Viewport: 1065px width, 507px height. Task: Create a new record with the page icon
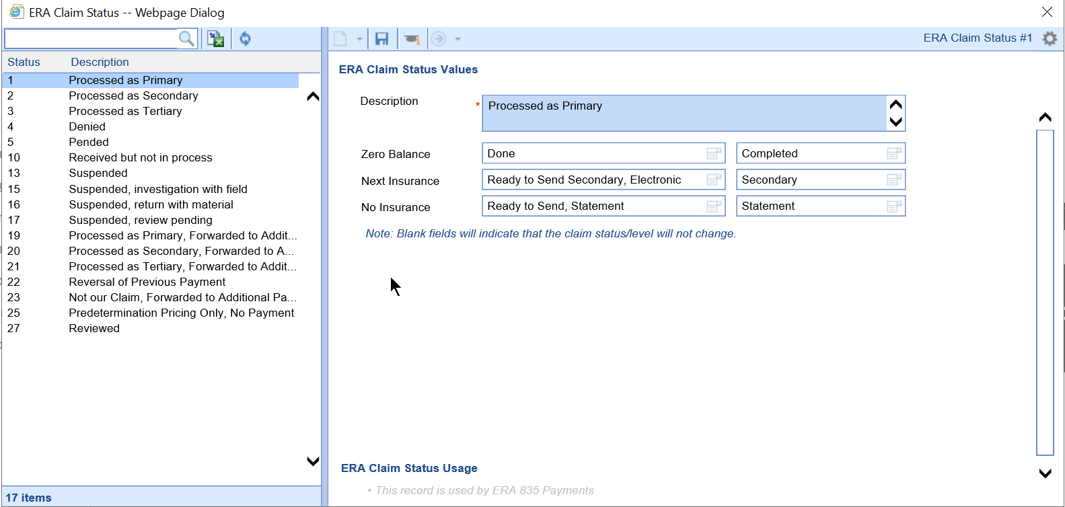pyautogui.click(x=341, y=39)
